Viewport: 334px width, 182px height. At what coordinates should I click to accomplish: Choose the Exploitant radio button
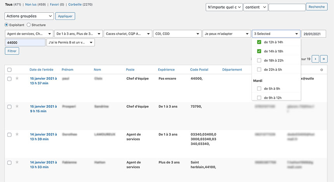(6, 25)
